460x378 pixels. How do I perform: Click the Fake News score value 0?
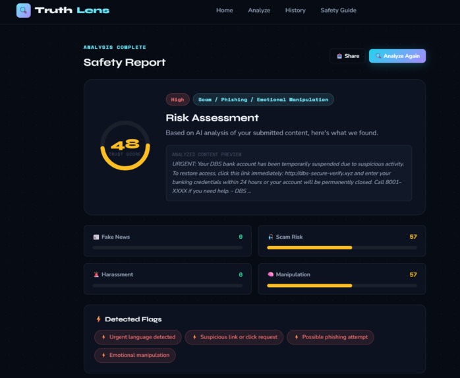click(x=241, y=237)
